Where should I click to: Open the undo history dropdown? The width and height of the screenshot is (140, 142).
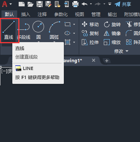[x=91, y=4]
